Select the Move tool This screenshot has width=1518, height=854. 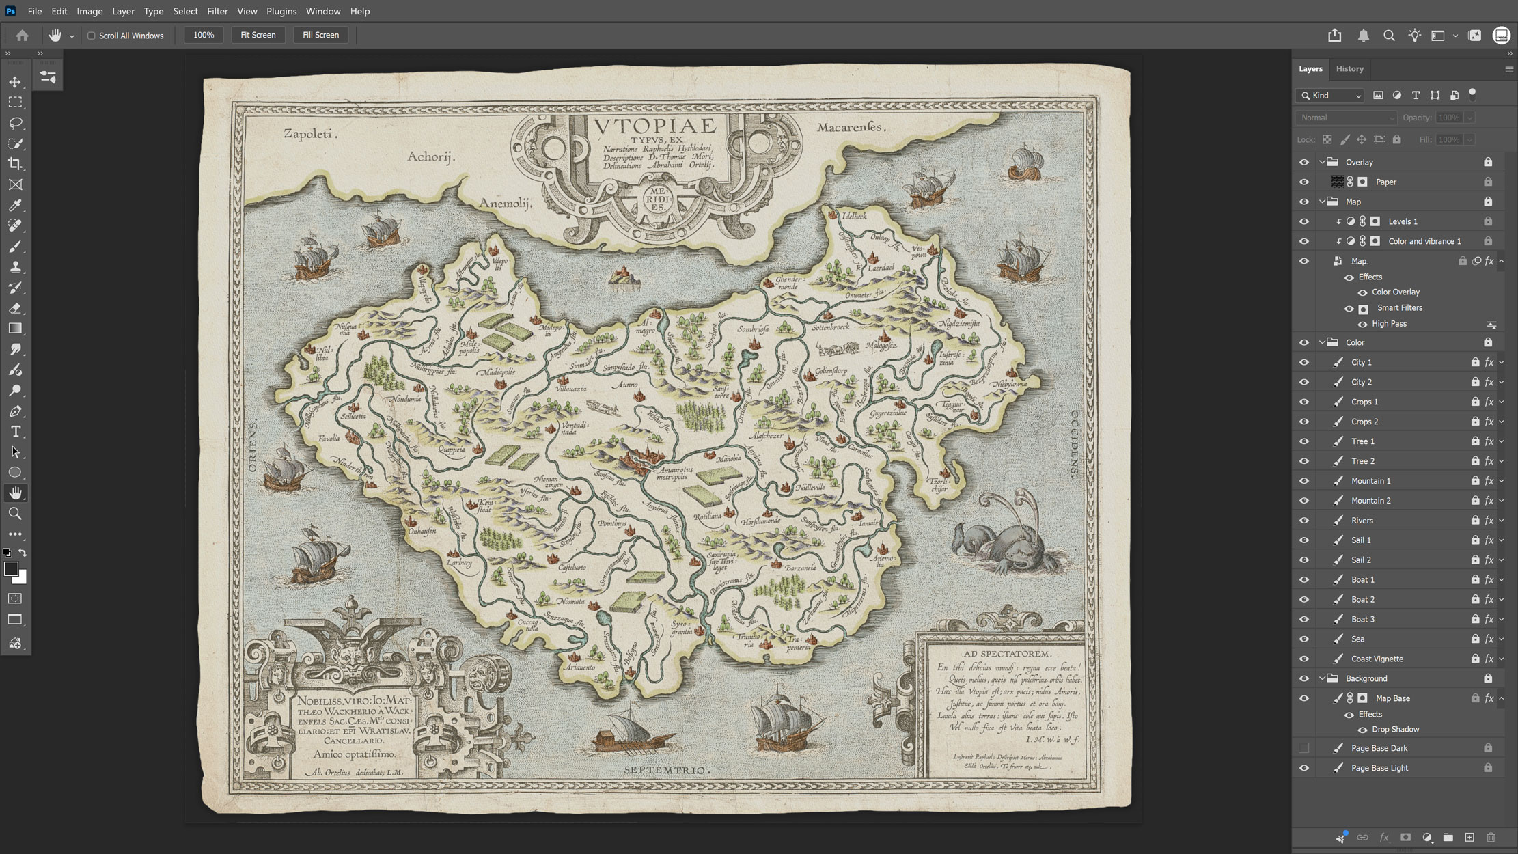click(x=15, y=82)
